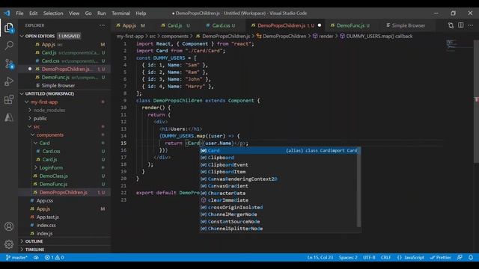Open the Source Control view
The height and width of the screenshot is (269, 479).
(9, 64)
